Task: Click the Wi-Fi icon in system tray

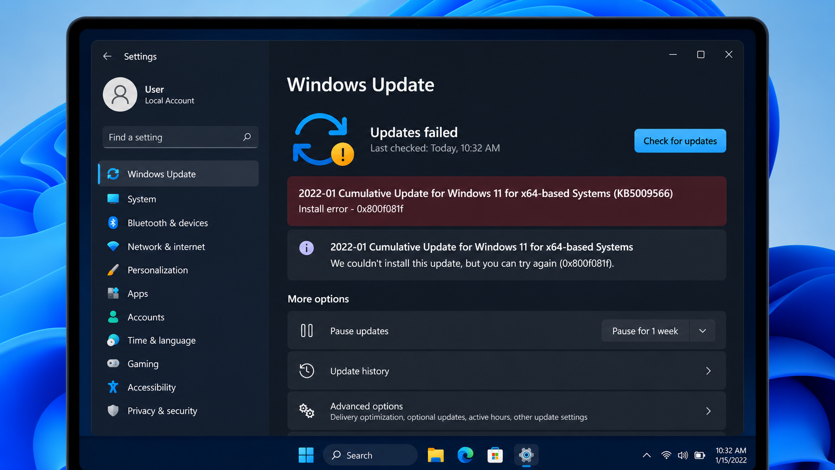Action: (666, 455)
